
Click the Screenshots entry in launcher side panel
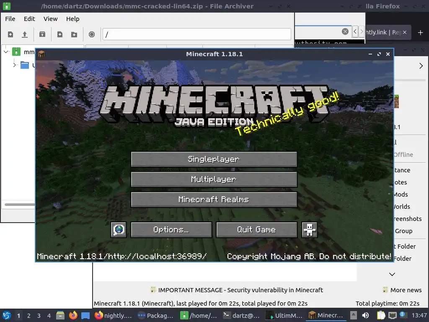(408, 219)
